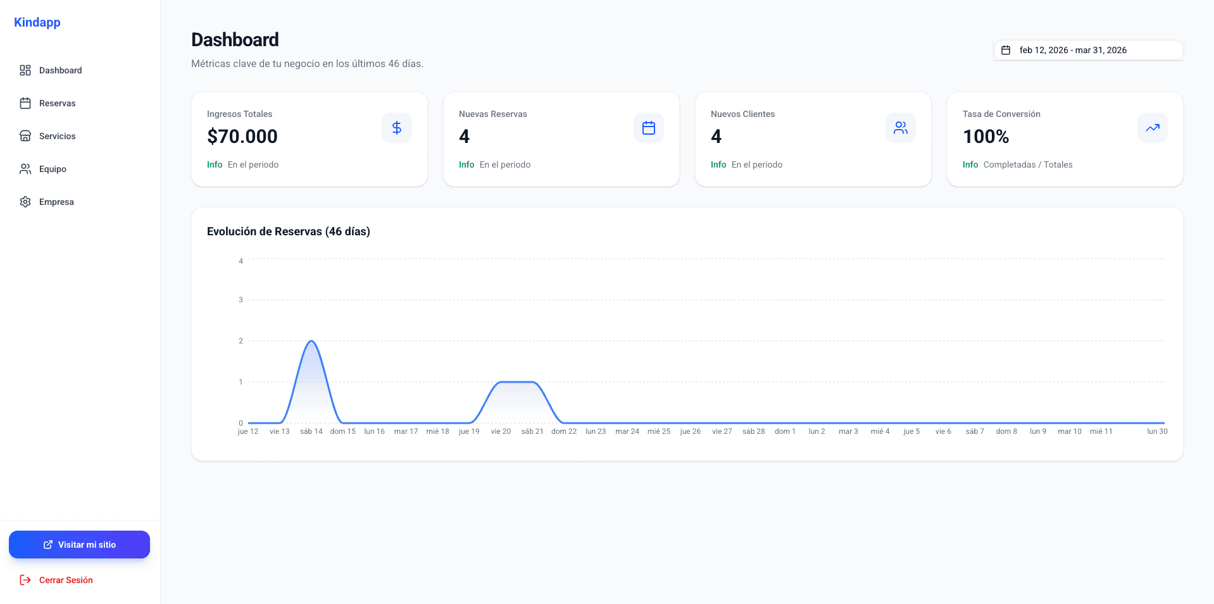Click the Kindapp logo
This screenshot has height=604, width=1214.
37,22
